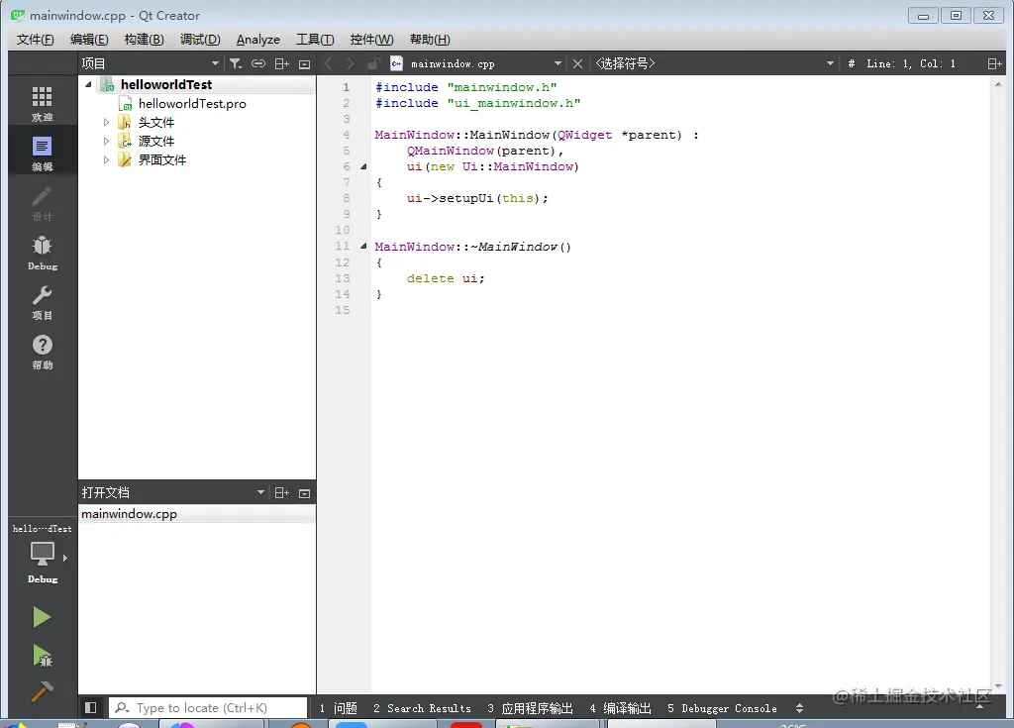Screen dimensions: 1014x728
Task: Open the kit selector monitor icon
Action: pyautogui.click(x=42, y=554)
